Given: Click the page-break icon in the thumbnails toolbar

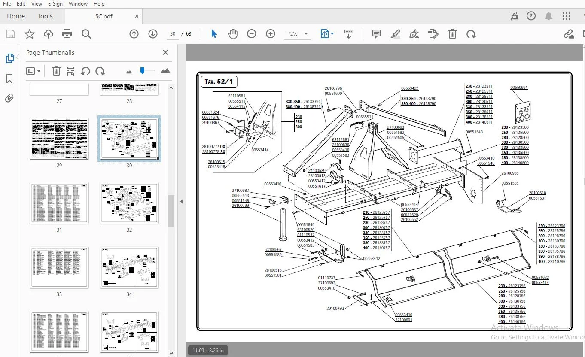Looking at the screenshot, I should pyautogui.click(x=71, y=71).
